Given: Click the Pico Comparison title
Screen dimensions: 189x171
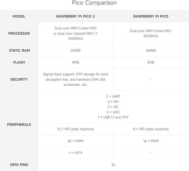Looking at the screenshot, I should (94, 3).
